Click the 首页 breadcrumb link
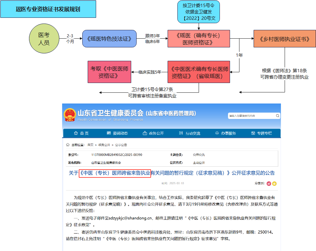Viewport: 316px width, 251px height. pos(90,145)
